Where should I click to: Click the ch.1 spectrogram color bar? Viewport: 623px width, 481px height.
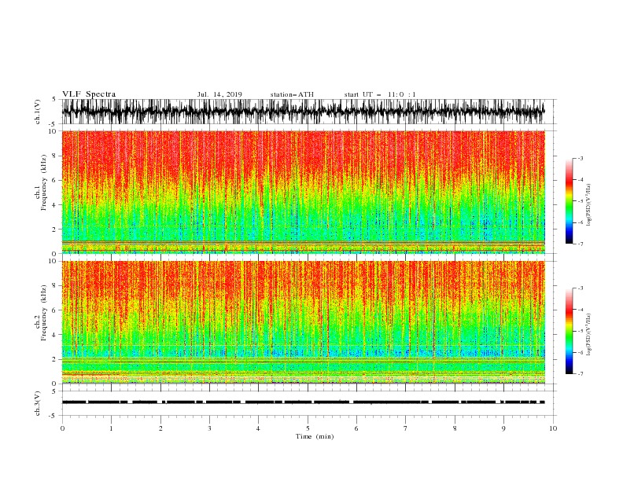(x=569, y=201)
